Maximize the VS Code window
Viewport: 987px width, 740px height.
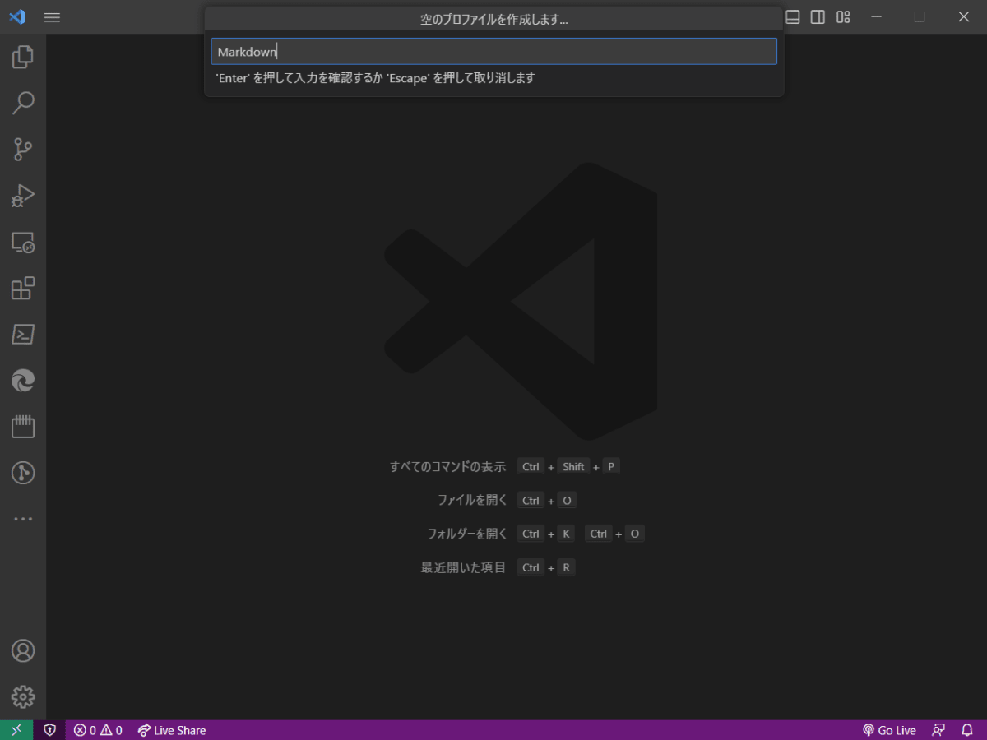(x=920, y=16)
